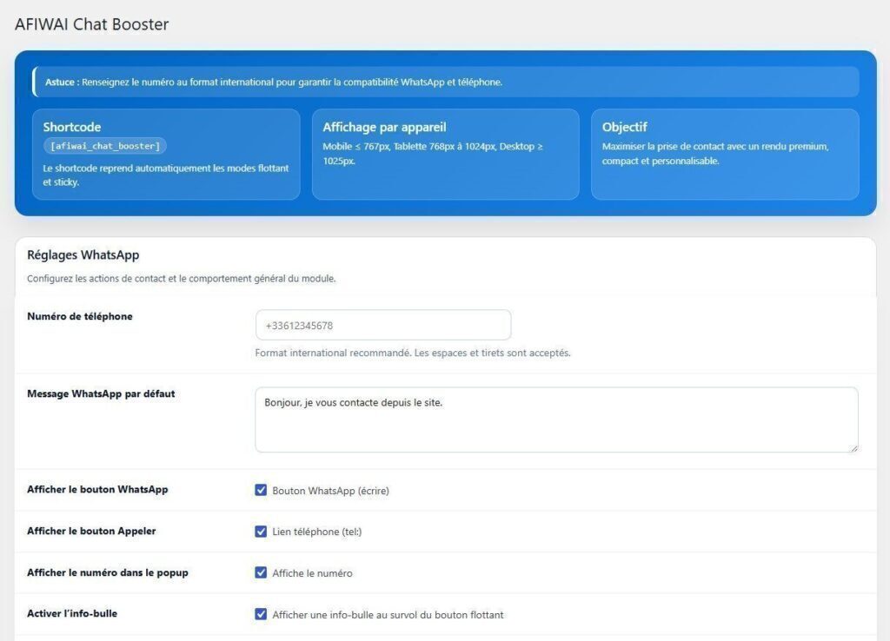890x641 pixels.
Task: Click the Activer l'info-bulle label
Action: pyautogui.click(x=72, y=613)
